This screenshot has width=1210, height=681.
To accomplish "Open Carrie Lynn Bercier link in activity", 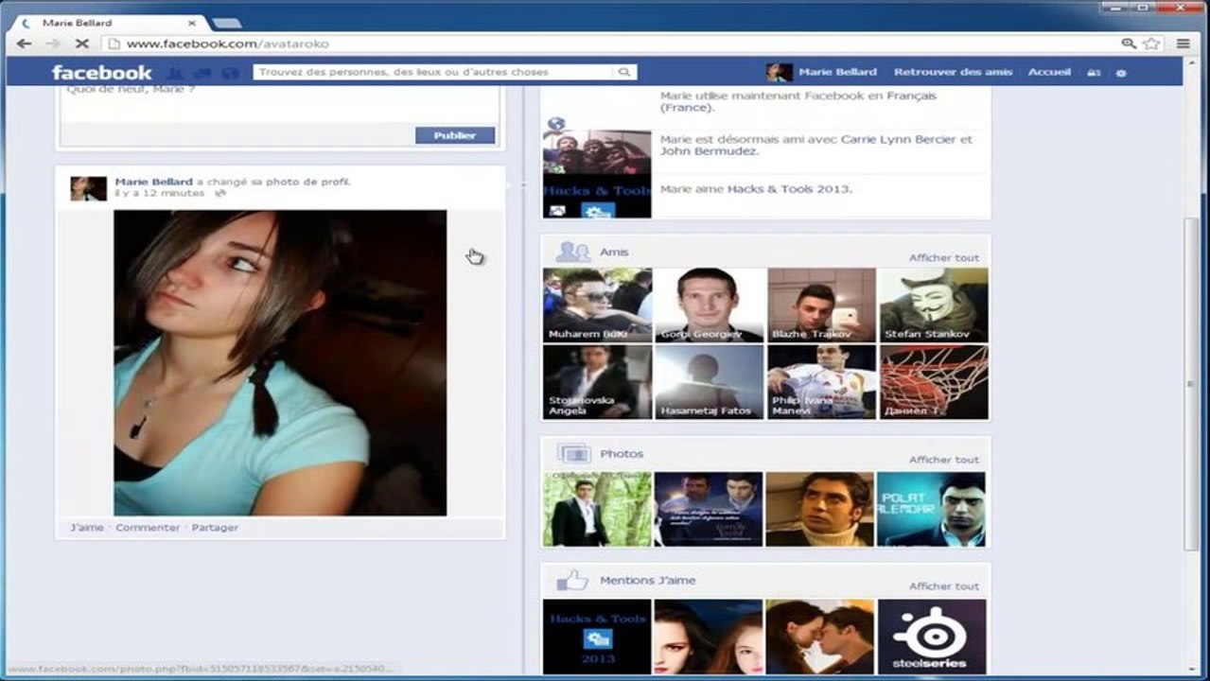I will tap(899, 139).
